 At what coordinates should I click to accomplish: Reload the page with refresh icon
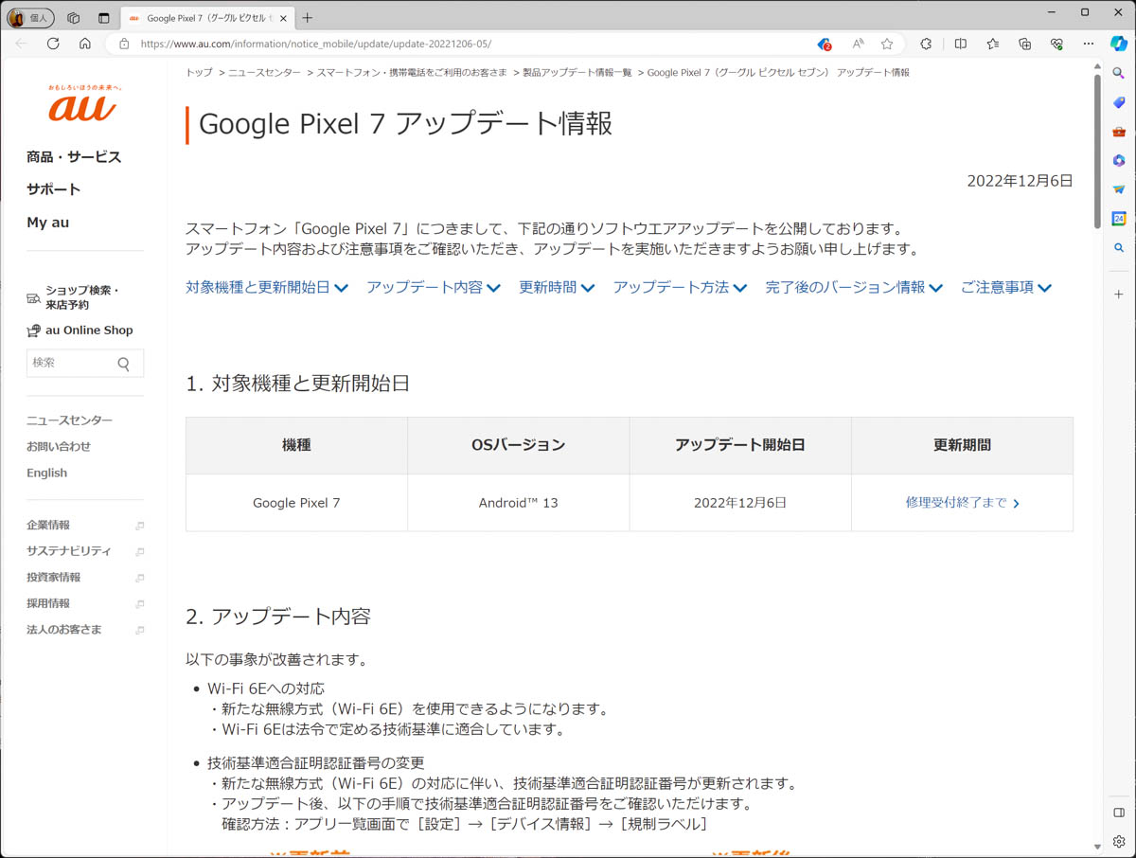(x=53, y=44)
